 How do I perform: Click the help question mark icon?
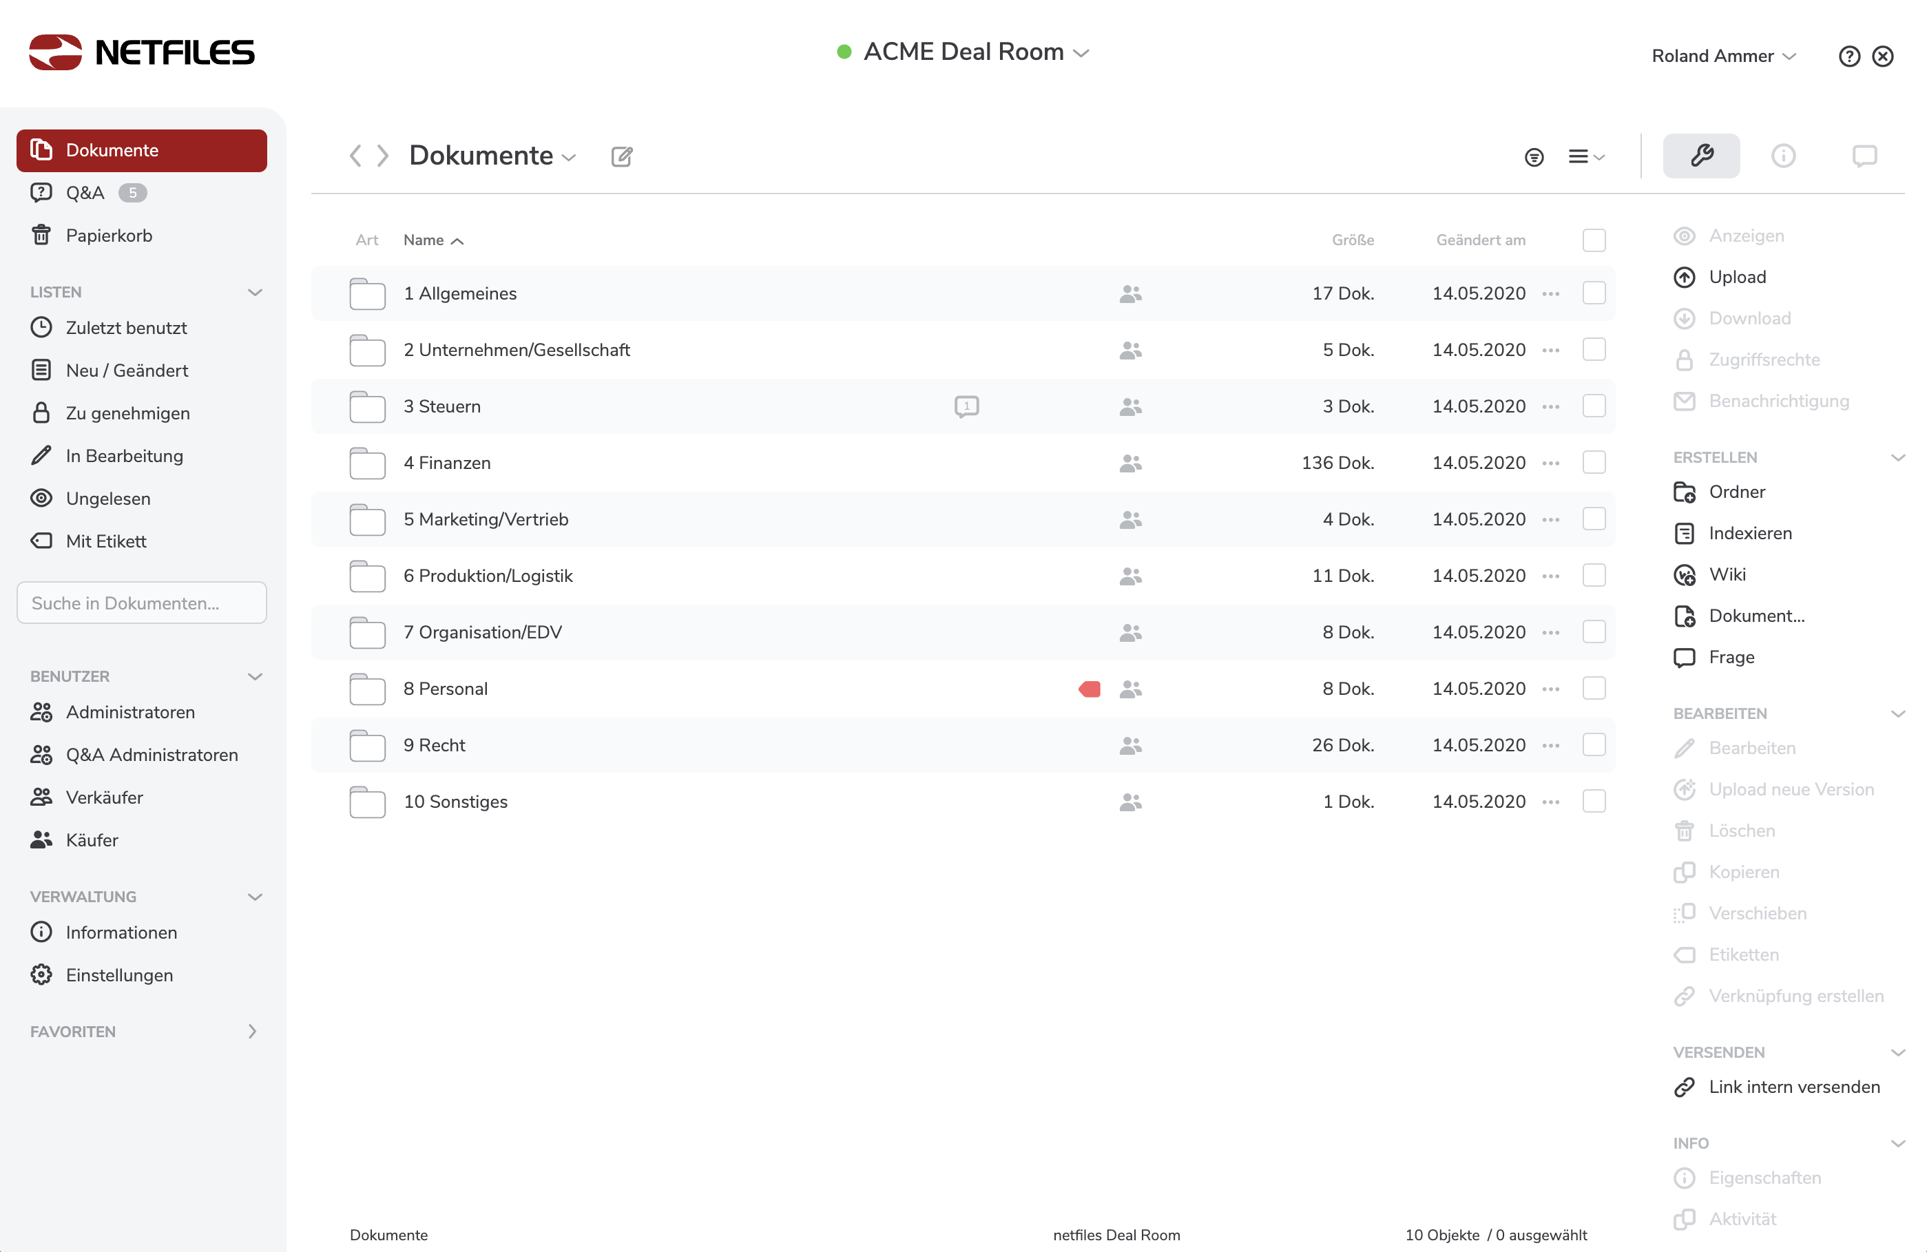[x=1848, y=56]
